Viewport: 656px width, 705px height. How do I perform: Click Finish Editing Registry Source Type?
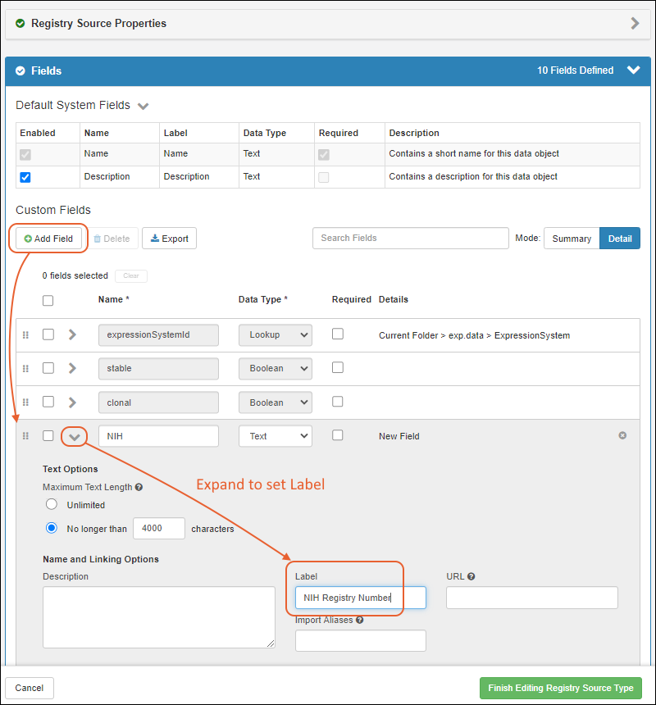pos(560,688)
